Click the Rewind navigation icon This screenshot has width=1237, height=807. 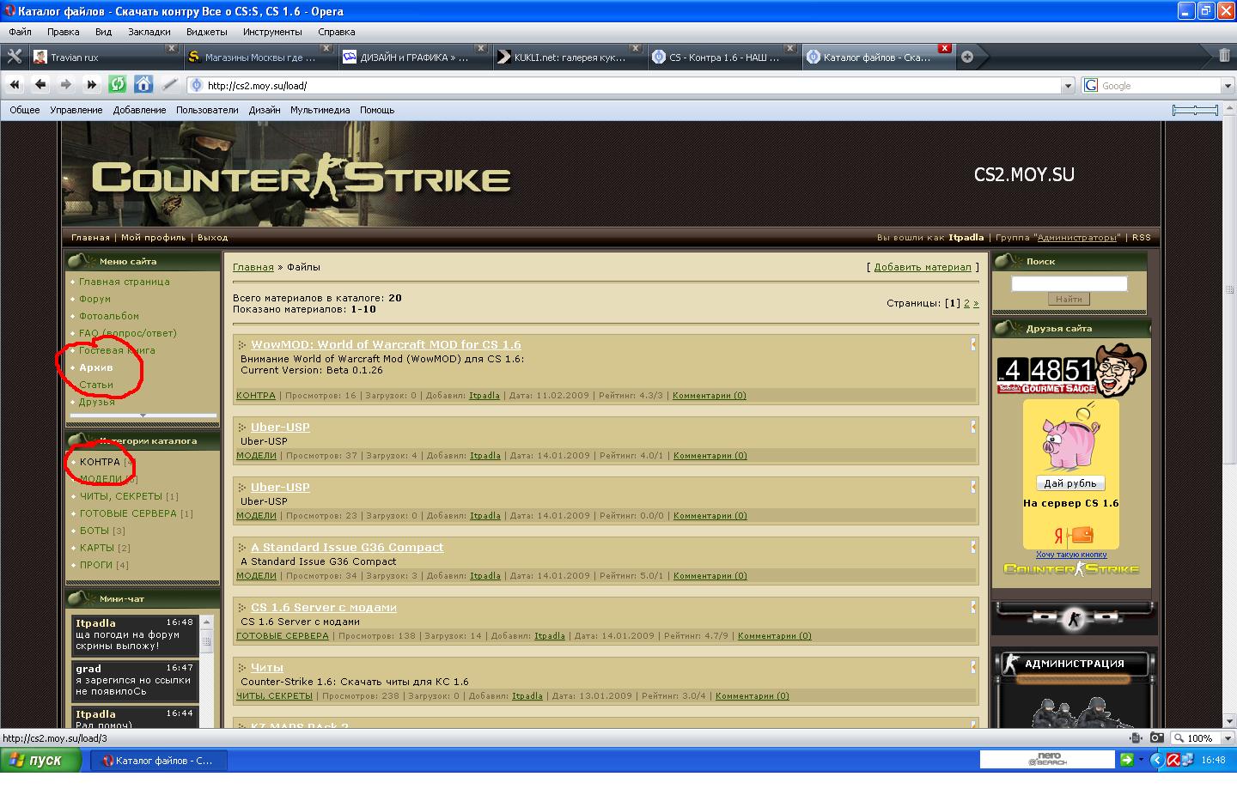[x=15, y=84]
